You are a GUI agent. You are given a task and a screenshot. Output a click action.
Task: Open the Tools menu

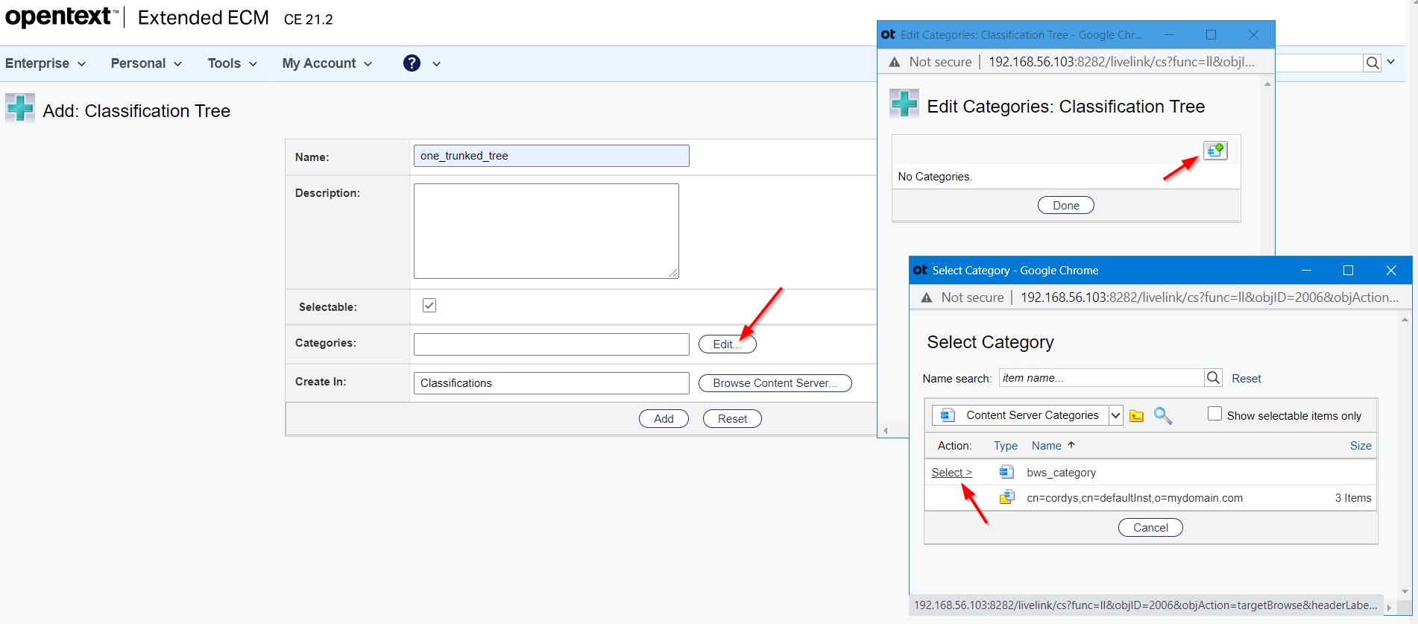pyautogui.click(x=232, y=63)
